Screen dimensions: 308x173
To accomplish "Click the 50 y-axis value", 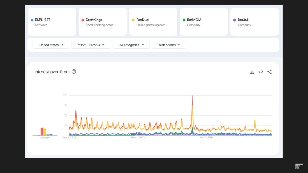I will click(66, 116).
